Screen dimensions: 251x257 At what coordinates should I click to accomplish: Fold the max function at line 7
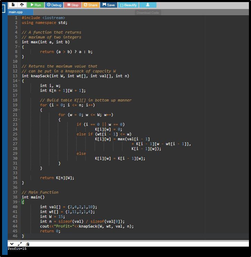[19, 47]
